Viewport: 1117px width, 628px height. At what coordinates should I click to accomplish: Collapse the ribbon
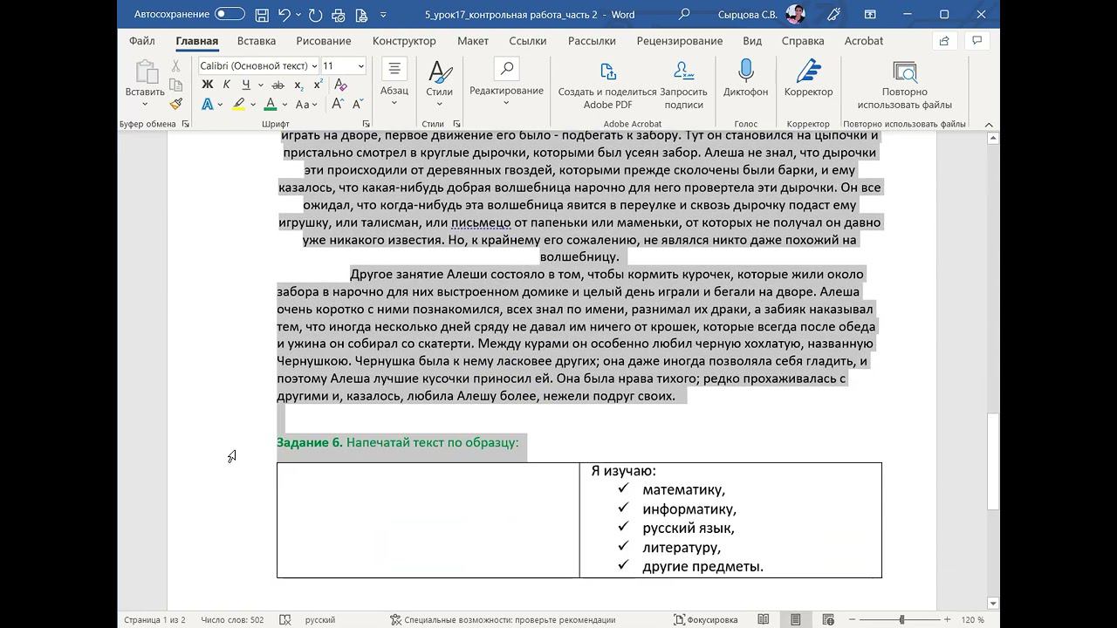click(989, 124)
